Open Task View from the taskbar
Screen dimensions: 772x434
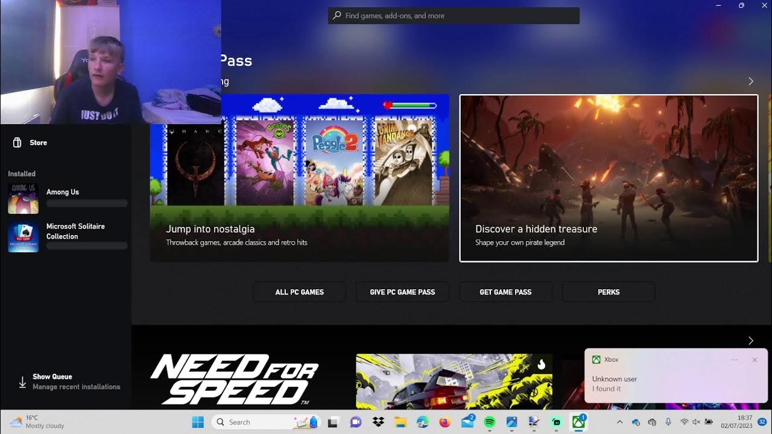click(332, 422)
